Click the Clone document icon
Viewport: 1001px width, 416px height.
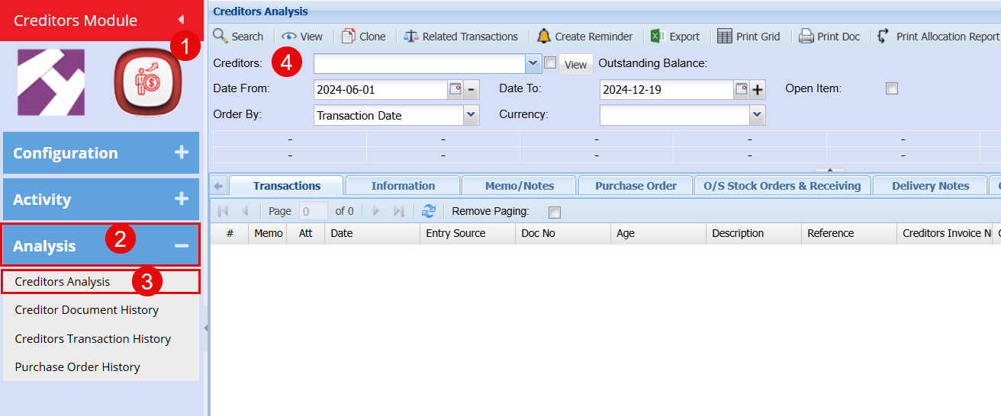[349, 36]
